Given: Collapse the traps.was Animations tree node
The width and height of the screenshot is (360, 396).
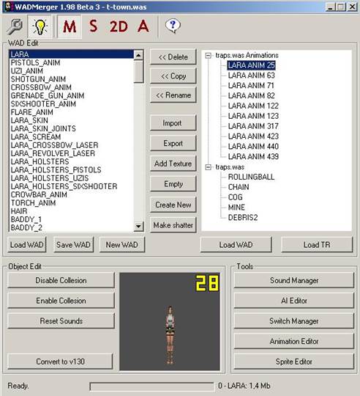Looking at the screenshot, I should click(208, 55).
